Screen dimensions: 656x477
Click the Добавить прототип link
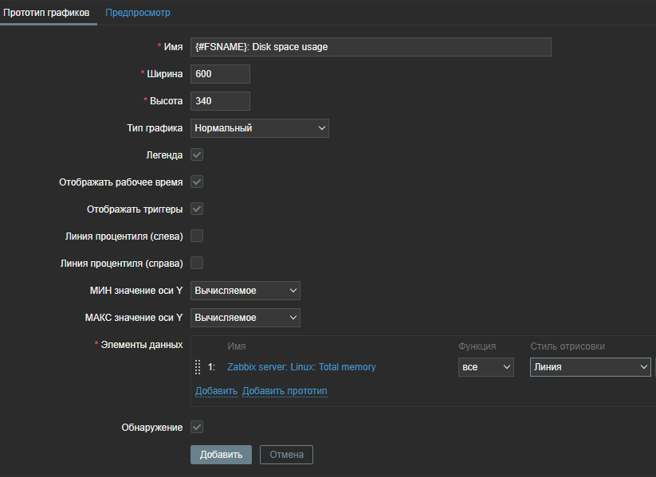(285, 391)
